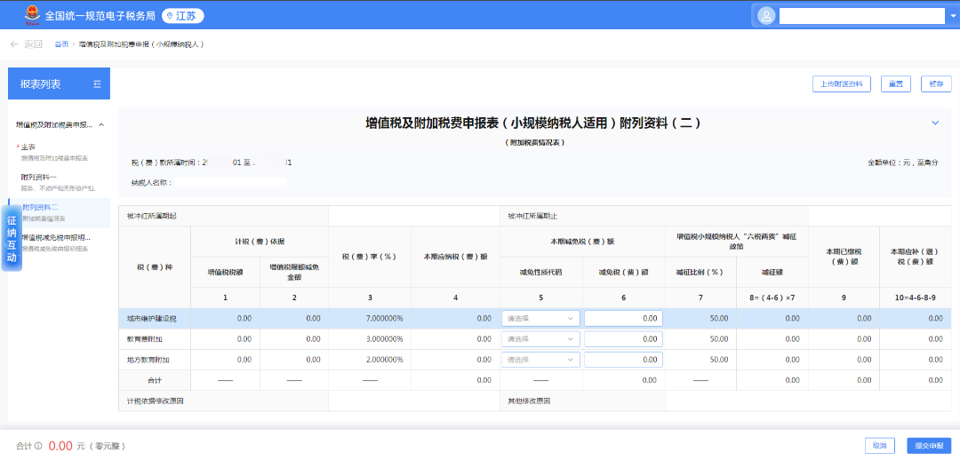Collapse the form header with chevron
Screen dimensions: 960x461
pyautogui.click(x=935, y=123)
